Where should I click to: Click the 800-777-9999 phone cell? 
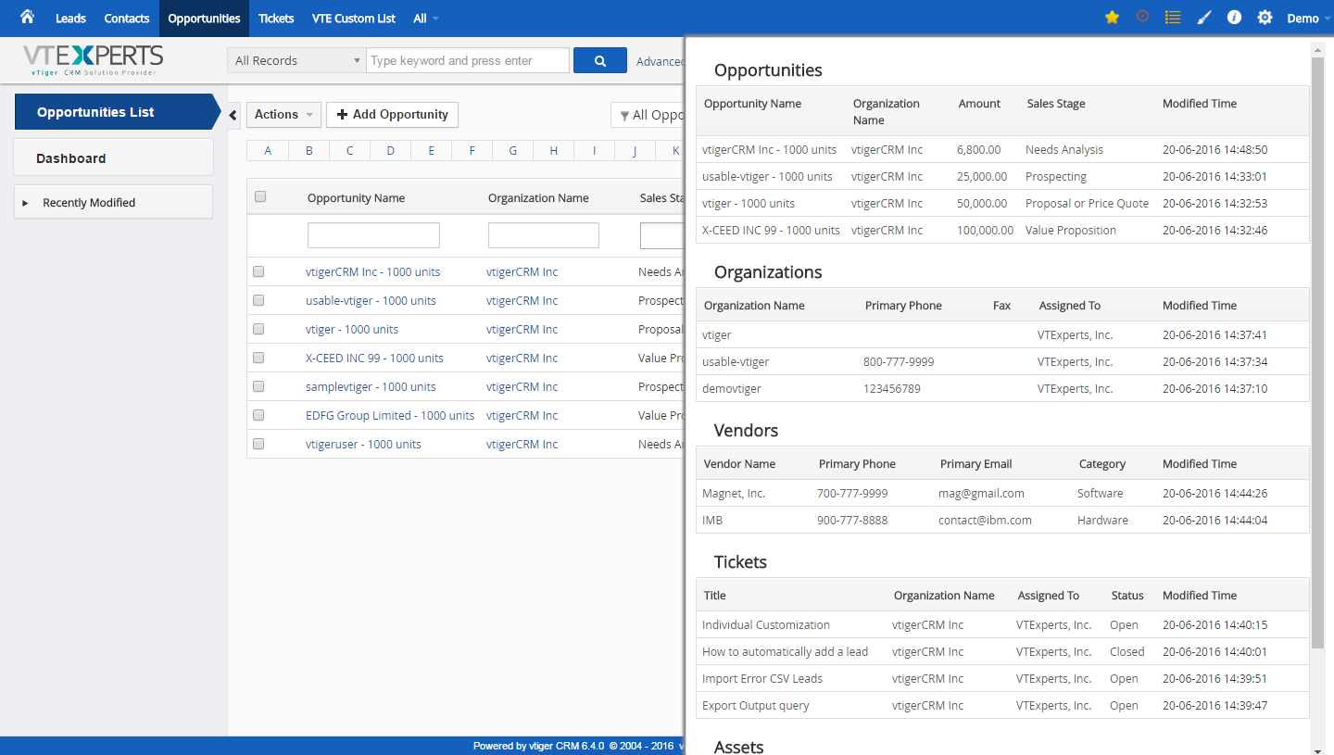tap(899, 361)
